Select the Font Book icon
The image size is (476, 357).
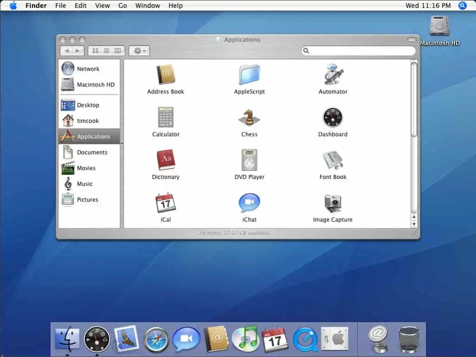point(333,160)
